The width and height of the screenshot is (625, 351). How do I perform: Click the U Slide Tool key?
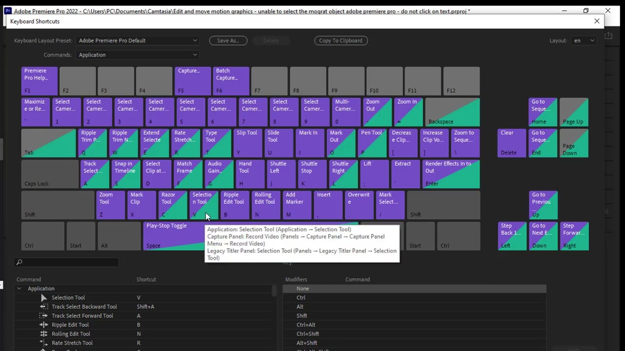[x=279, y=143]
